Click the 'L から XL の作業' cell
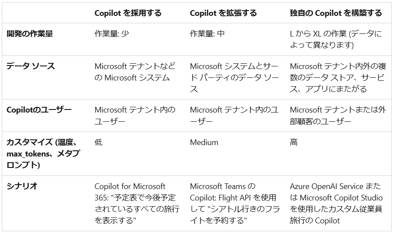Screen dimensions: 393x233 click(336, 39)
